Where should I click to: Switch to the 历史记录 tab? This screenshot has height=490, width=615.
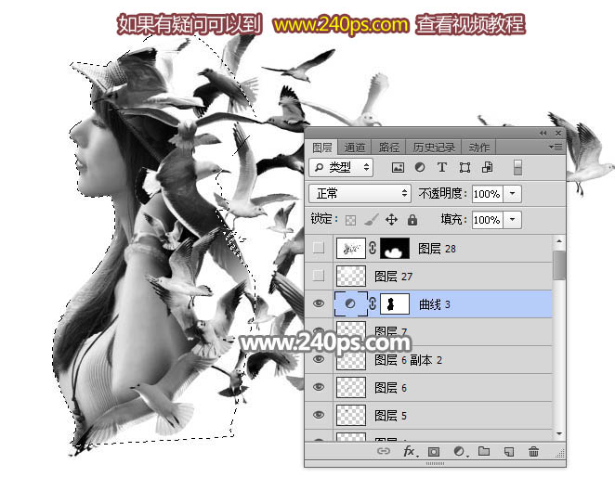click(x=434, y=148)
